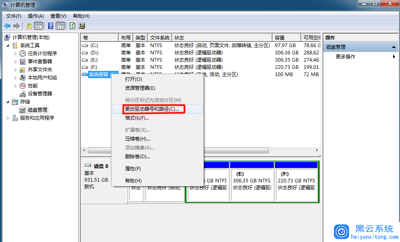The image size is (400, 242).
Task: Collapse the 磁盘管理 actions section
Action: pos(394,47)
